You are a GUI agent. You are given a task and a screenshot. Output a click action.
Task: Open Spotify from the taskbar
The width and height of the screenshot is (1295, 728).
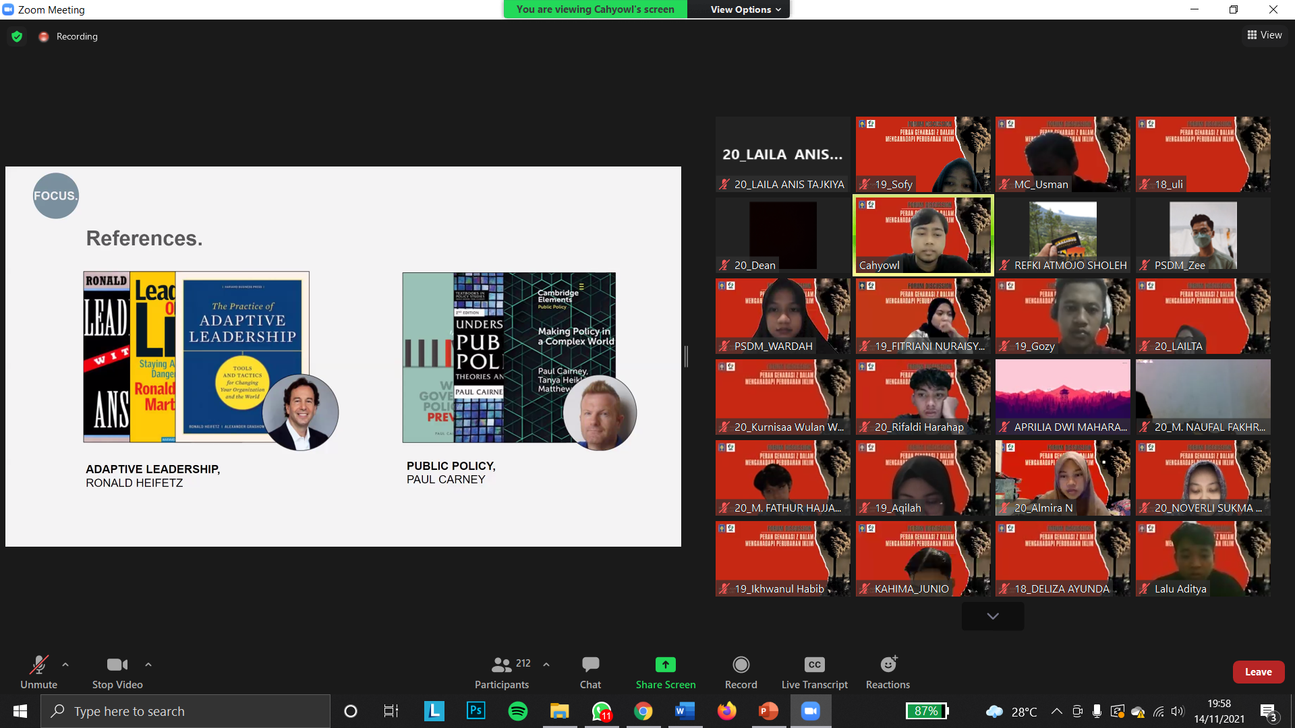coord(518,711)
